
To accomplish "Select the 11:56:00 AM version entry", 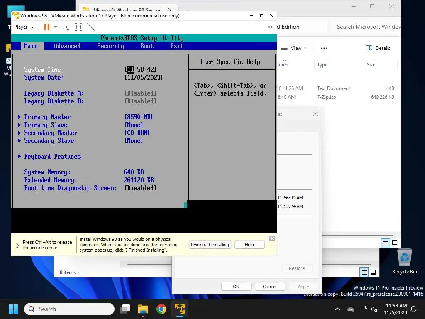I will tap(290, 198).
